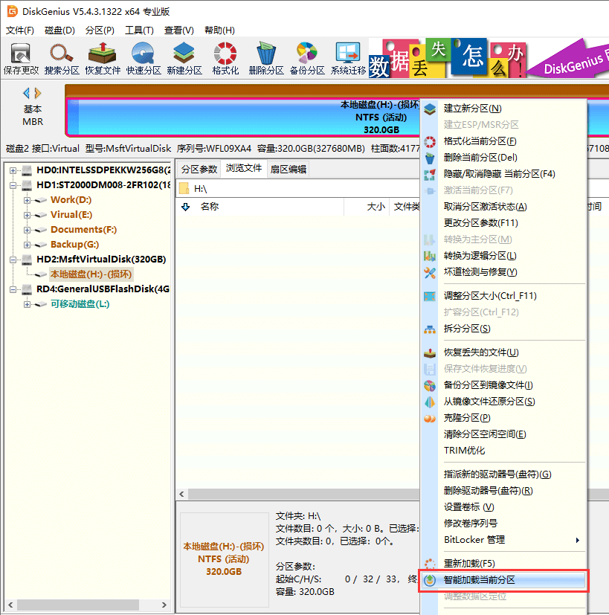Select the 格式化 format tool icon
The height and width of the screenshot is (615, 609).
point(224,57)
